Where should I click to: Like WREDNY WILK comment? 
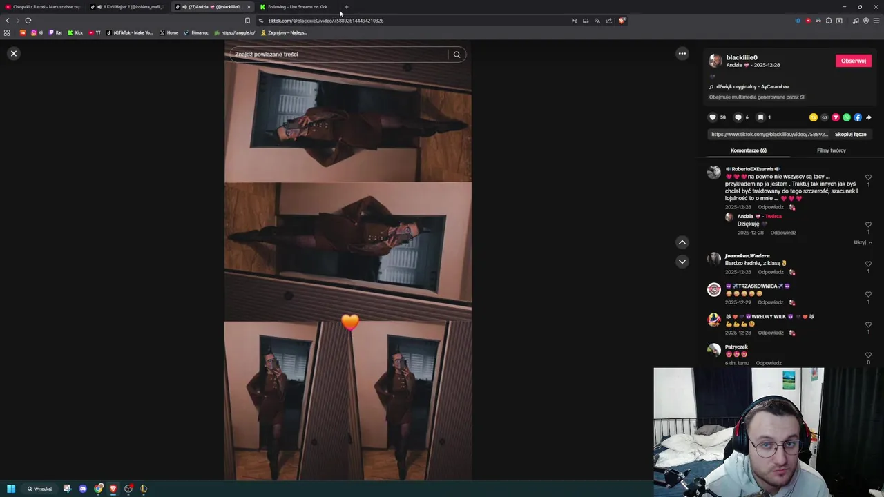(x=868, y=325)
